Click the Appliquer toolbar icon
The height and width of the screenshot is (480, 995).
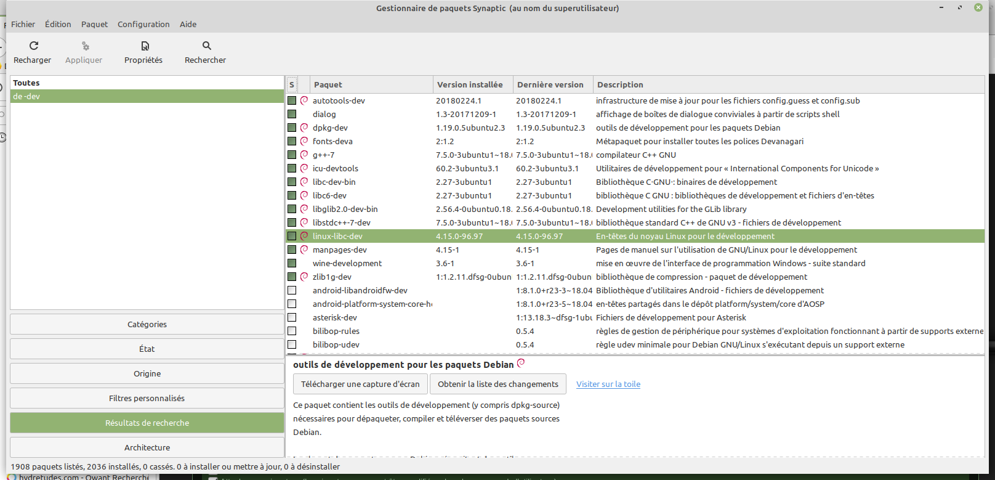click(85, 46)
